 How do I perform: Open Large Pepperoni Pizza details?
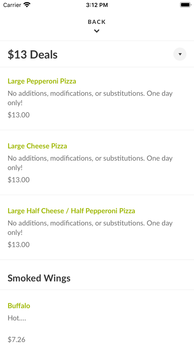click(42, 81)
